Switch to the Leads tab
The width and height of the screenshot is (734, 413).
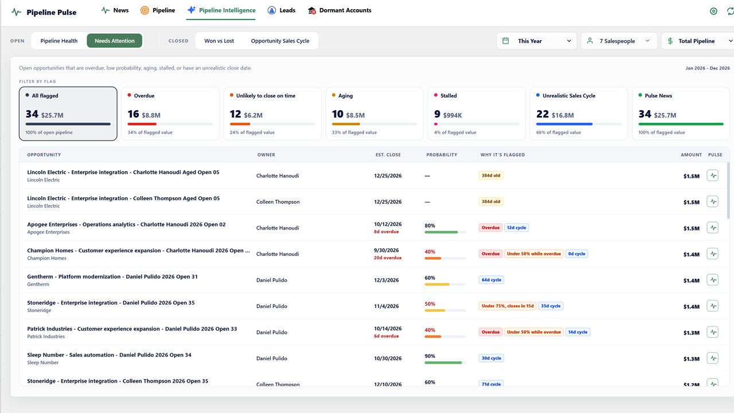[x=282, y=10]
